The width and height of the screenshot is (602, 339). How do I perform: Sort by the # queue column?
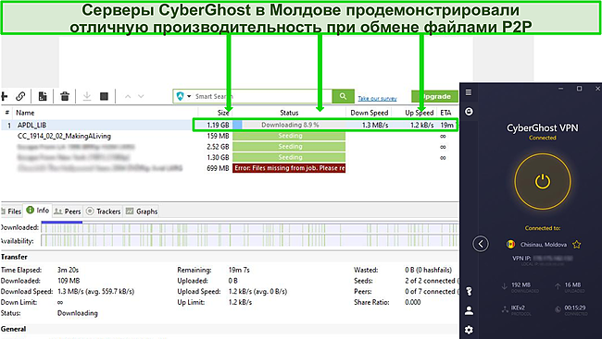tap(6, 113)
